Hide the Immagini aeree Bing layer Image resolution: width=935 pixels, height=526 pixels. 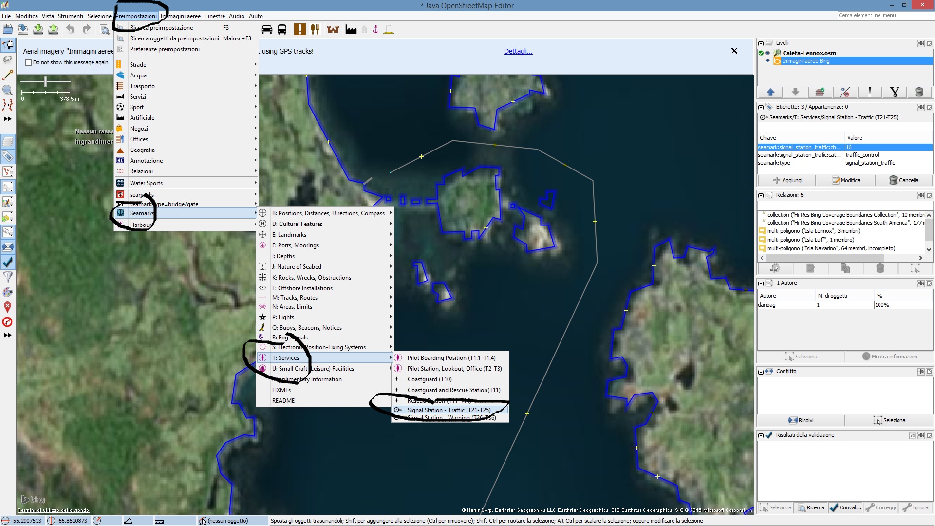(768, 61)
